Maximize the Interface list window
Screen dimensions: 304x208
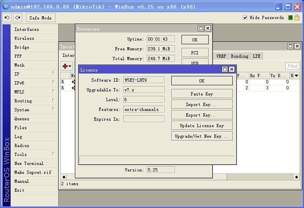290,46
